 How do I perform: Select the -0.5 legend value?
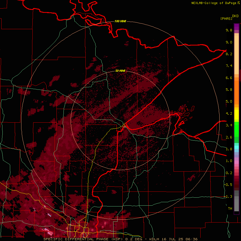(x=228, y=185)
